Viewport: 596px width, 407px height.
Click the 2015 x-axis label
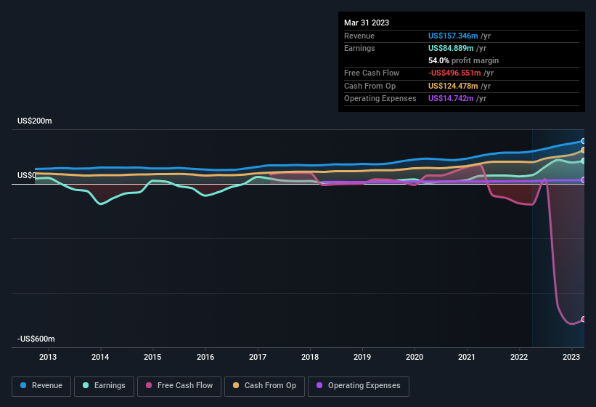pos(152,357)
